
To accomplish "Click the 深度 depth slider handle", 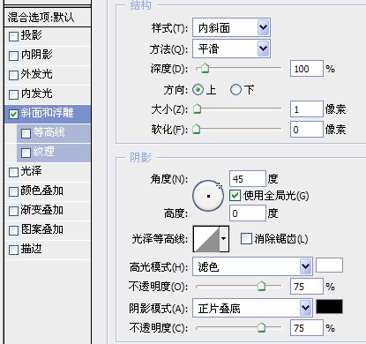I will (205, 68).
